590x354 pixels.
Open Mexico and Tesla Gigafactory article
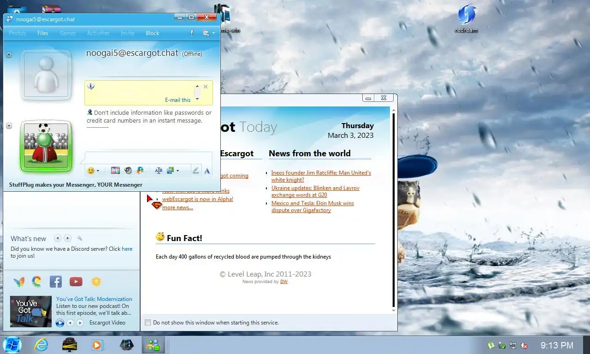pyautogui.click(x=313, y=206)
